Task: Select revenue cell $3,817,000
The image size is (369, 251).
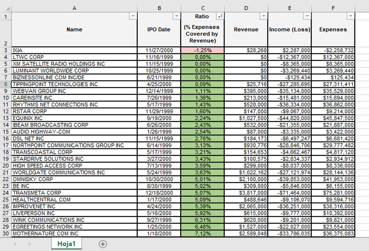Action: pos(246,193)
